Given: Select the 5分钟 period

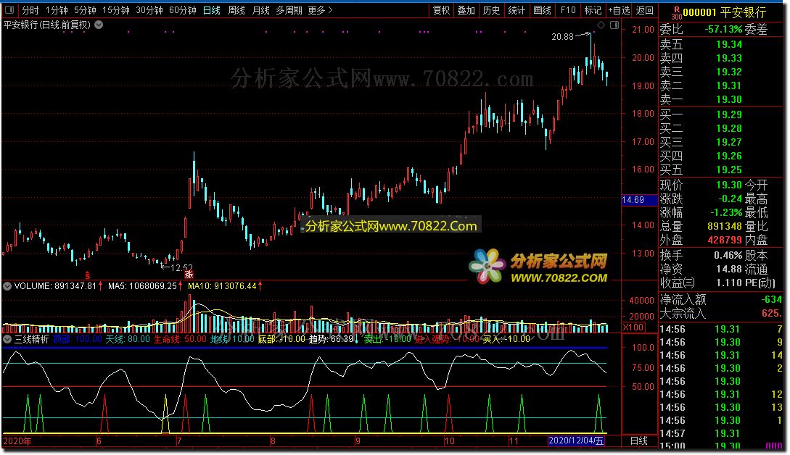Looking at the screenshot, I should 85,10.
